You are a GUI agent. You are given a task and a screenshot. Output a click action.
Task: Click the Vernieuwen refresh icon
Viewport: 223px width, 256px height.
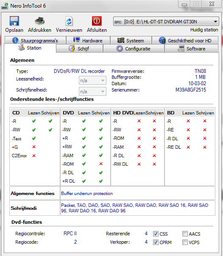(69, 21)
